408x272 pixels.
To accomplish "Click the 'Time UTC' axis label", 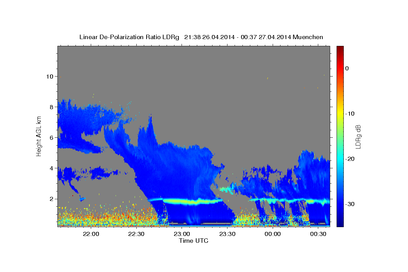I will click(193, 241).
